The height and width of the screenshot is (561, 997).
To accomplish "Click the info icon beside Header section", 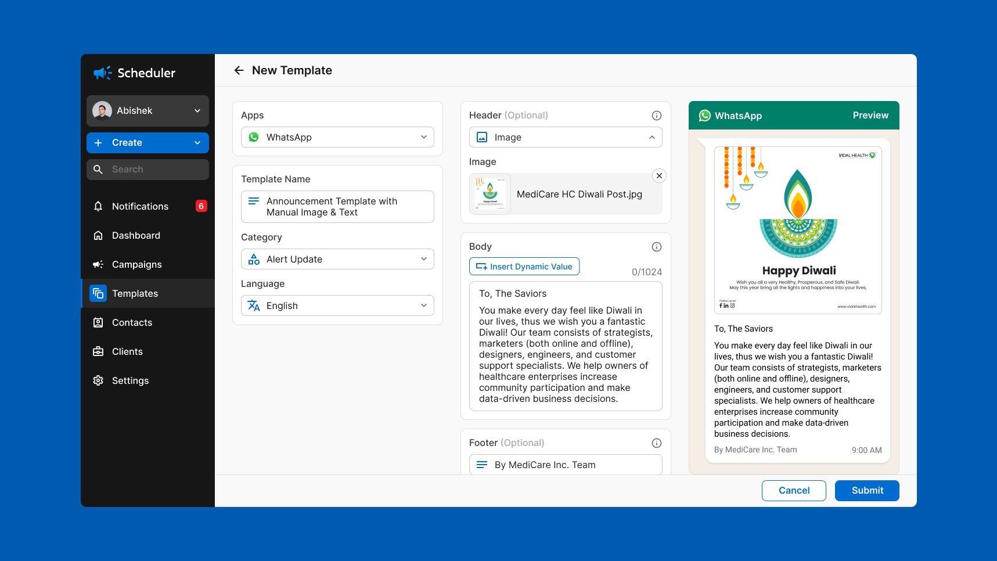I will pyautogui.click(x=656, y=115).
